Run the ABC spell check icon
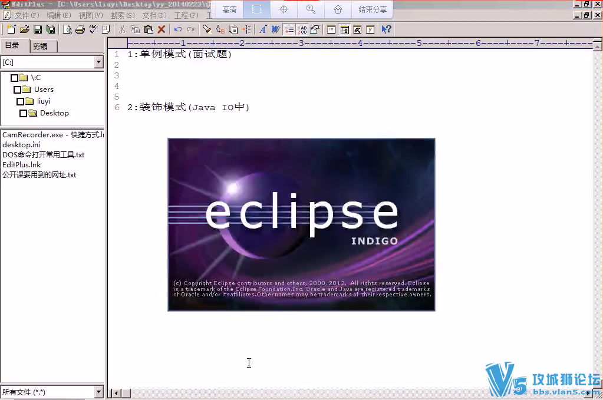Viewport: 603px width, 400px height. 93,29
